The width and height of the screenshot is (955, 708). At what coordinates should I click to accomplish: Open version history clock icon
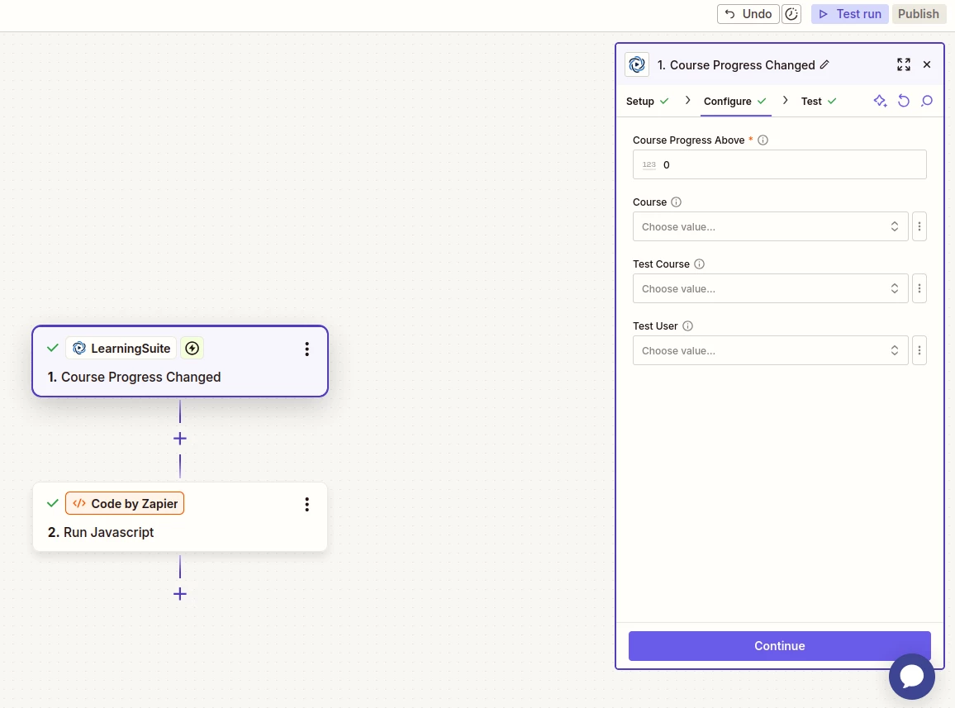(791, 14)
